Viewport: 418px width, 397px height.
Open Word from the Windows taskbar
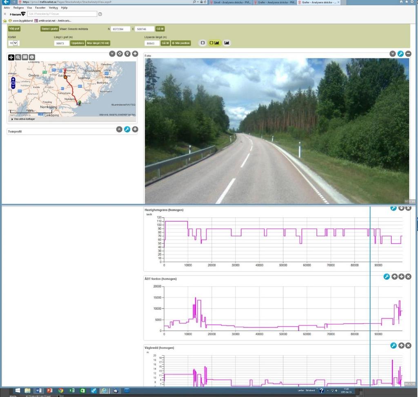[x=39, y=390]
